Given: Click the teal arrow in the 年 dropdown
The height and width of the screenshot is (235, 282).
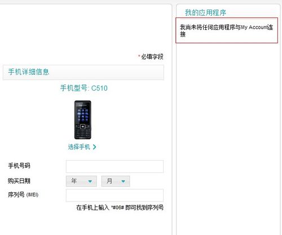Looking at the screenshot, I should [90, 181].
